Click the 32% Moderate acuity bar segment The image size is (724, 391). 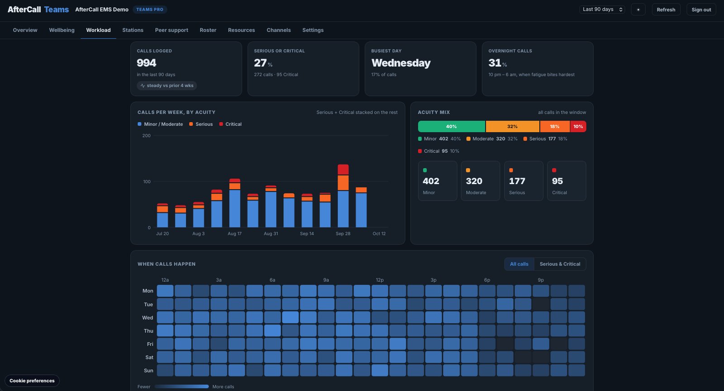tap(512, 127)
